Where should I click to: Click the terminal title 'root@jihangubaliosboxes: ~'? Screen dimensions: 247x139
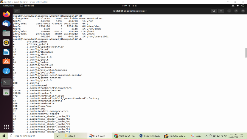(130, 11)
